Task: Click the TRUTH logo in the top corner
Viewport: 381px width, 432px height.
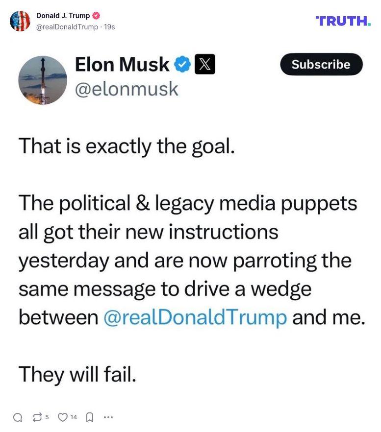Action: point(342,21)
